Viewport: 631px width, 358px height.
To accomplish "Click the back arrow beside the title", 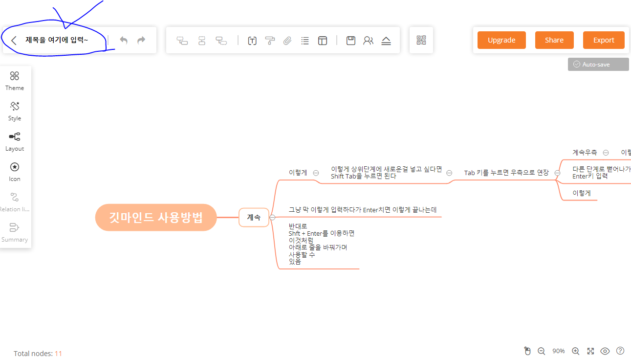I will click(14, 41).
